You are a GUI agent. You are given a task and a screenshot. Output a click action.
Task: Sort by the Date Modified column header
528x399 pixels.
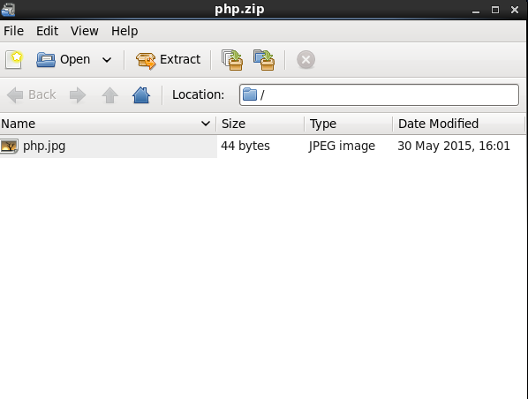tap(458, 124)
